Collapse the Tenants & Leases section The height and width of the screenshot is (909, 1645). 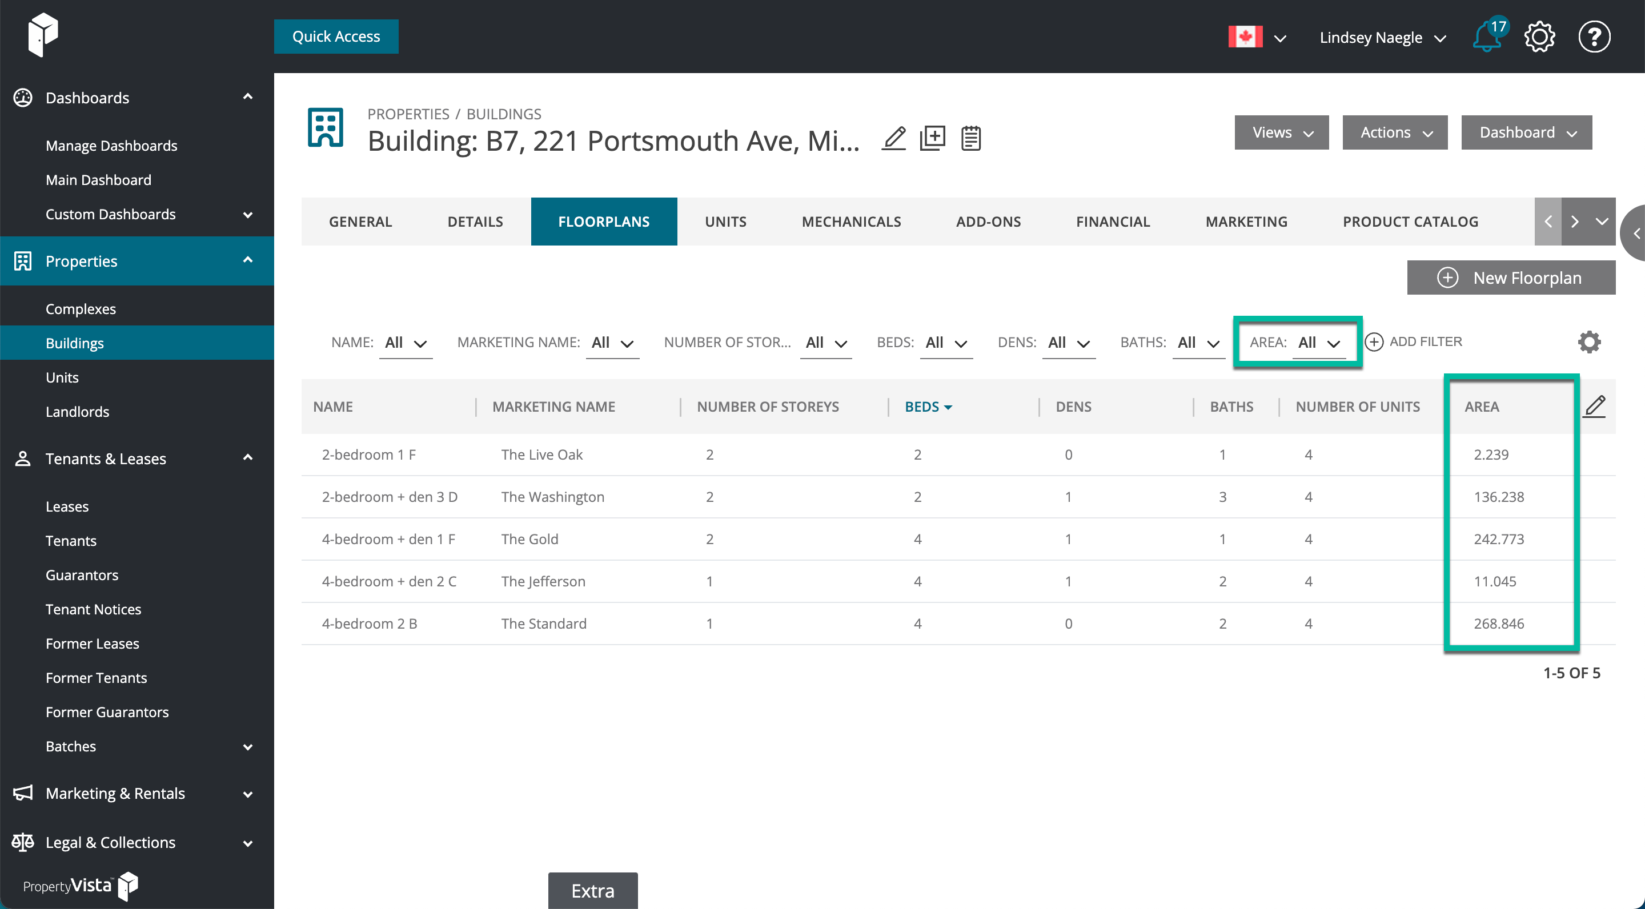coord(248,457)
